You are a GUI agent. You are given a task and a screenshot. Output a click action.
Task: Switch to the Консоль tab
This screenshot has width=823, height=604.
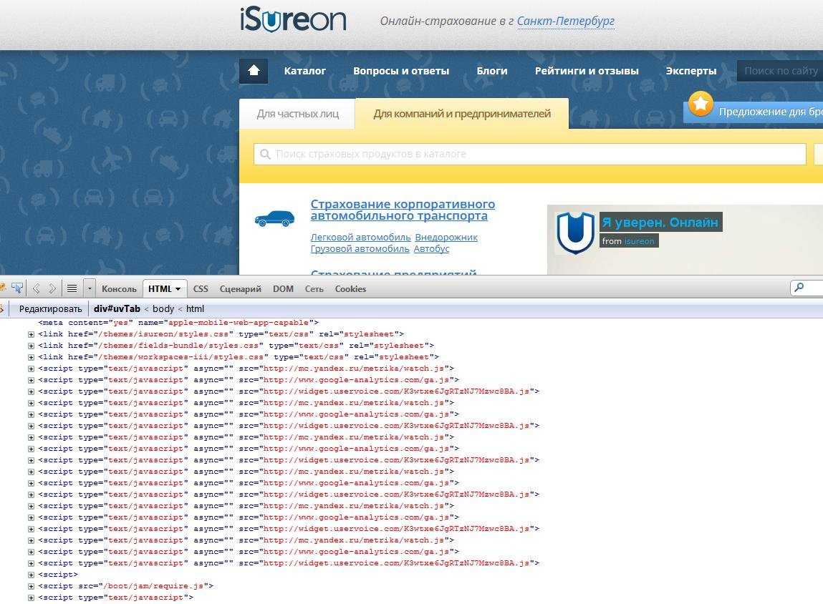click(x=119, y=289)
